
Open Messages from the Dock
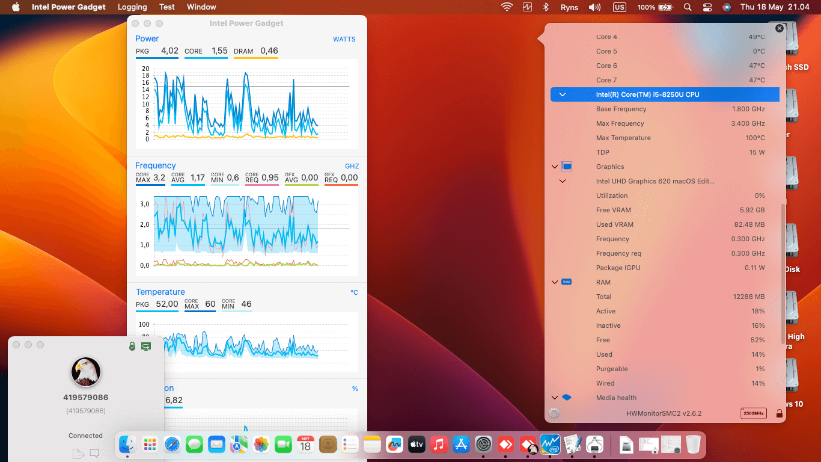pos(194,445)
